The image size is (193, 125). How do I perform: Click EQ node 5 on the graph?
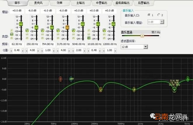188,79
